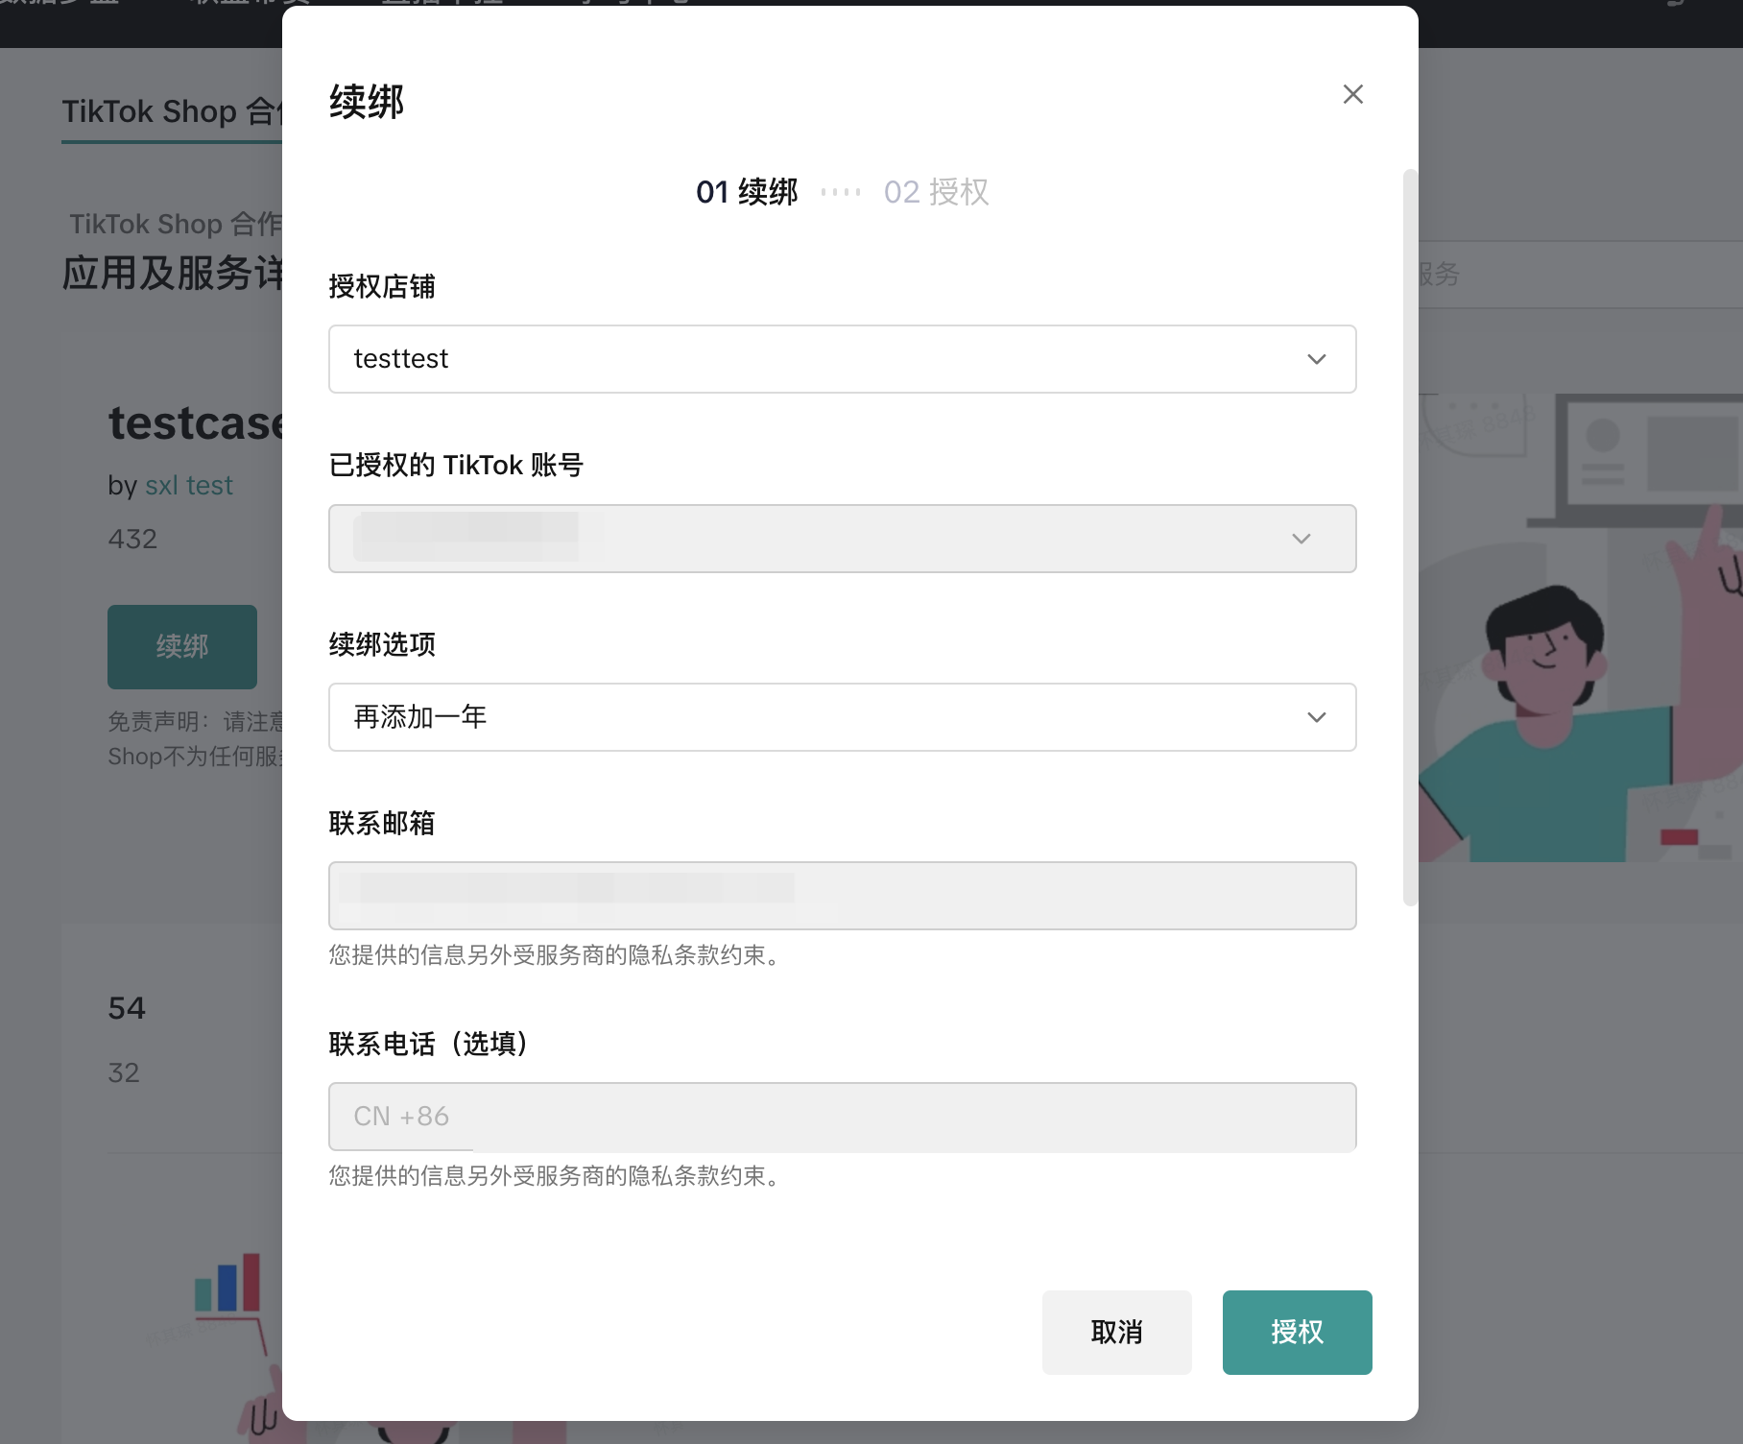This screenshot has width=1743, height=1444.
Task: Open the sxl test developer link
Action: pos(189,486)
